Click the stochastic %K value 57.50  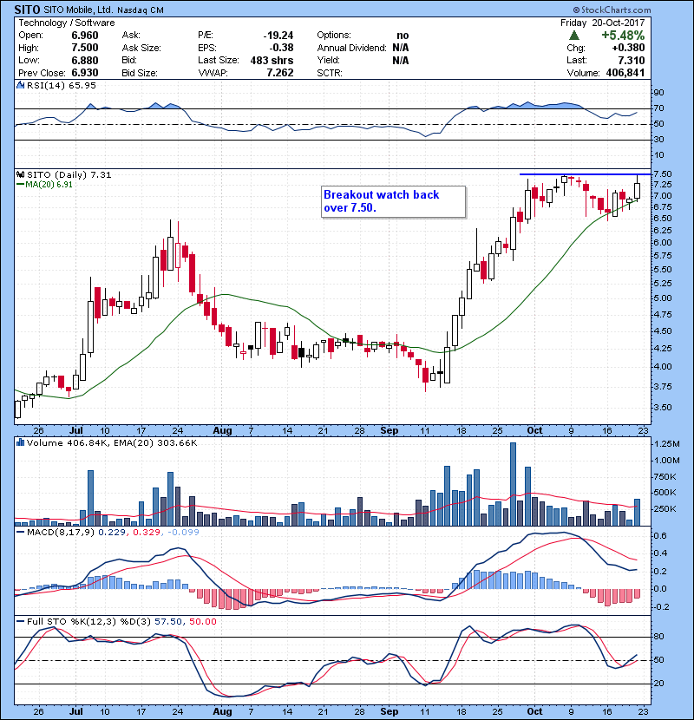tap(168, 622)
